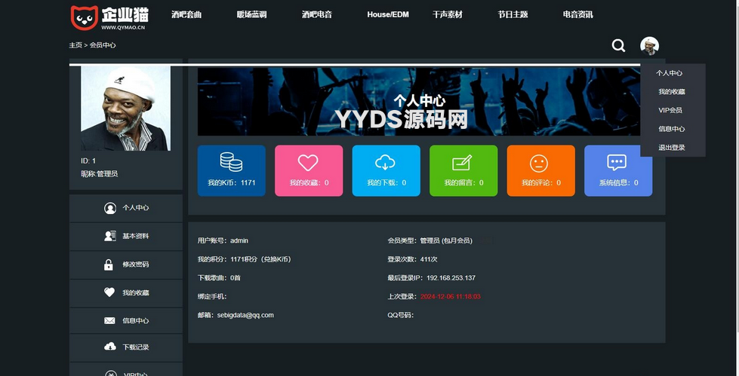The height and width of the screenshot is (376, 739).
Task: Open the 系统信息 chat bubble tile
Action: coord(617,170)
